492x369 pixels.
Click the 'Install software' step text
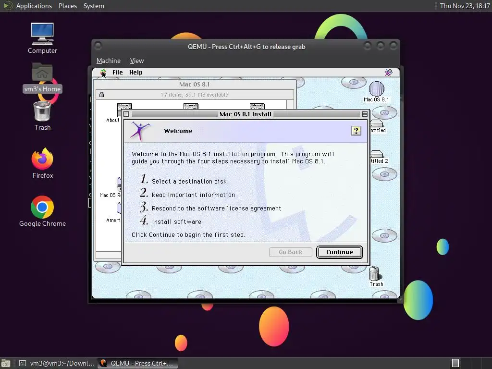pyautogui.click(x=176, y=222)
